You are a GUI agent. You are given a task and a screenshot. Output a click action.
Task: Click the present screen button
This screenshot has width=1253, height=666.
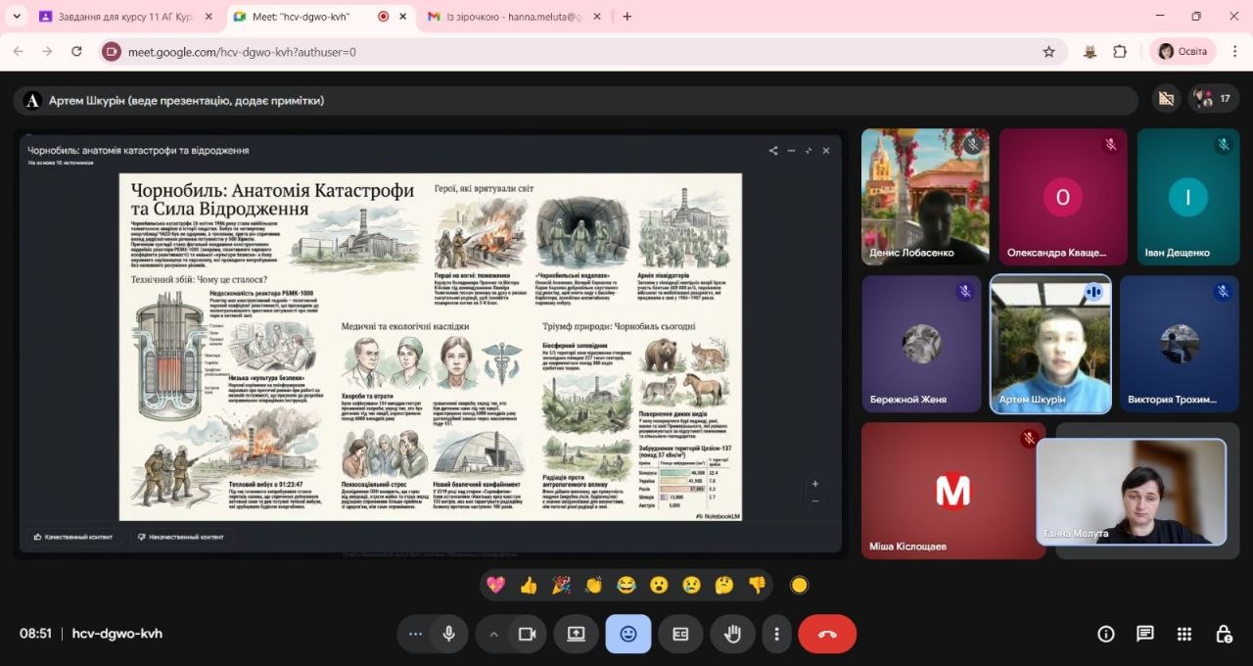pos(576,634)
